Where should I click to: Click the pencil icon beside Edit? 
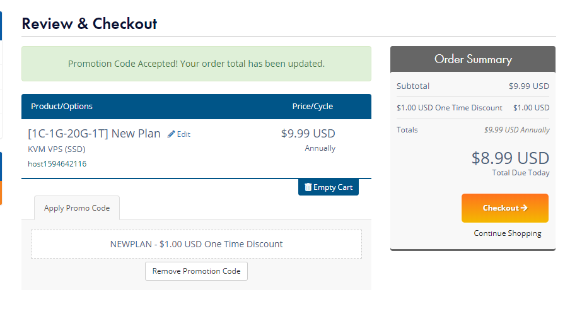[x=171, y=134]
